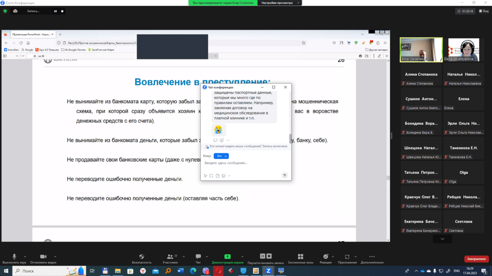
Task: Open the Google bookmark
Action: pos(27,50)
